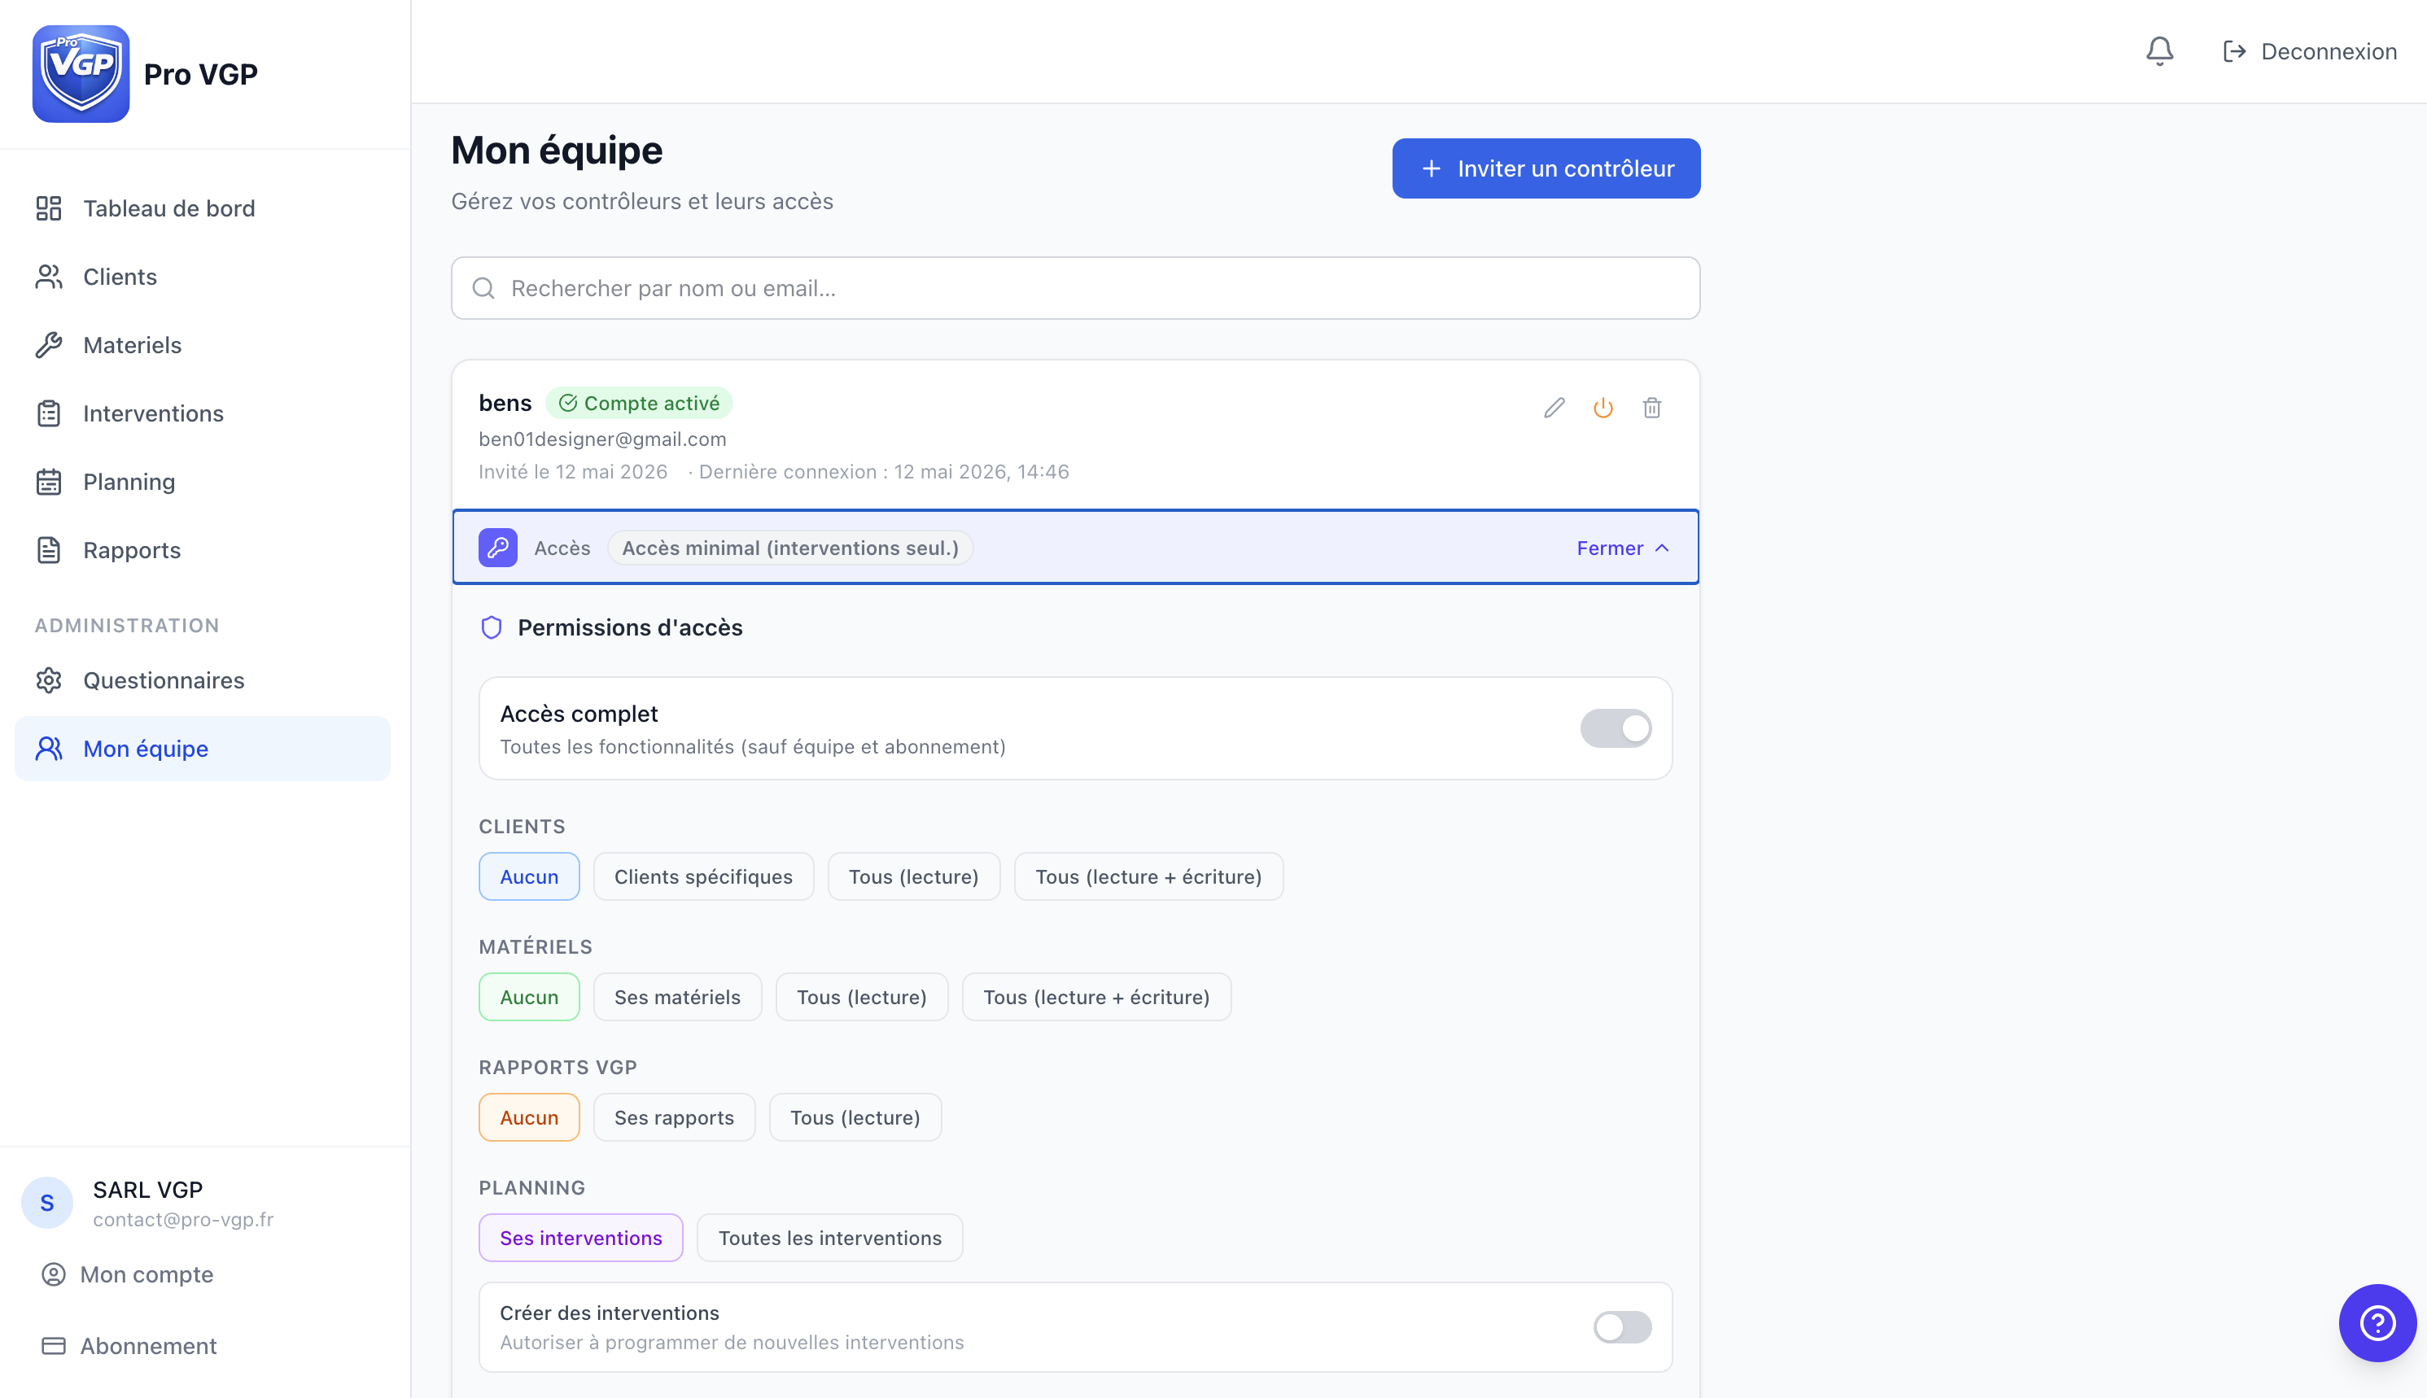Click Inviter un contrôleur button
This screenshot has width=2427, height=1398.
(x=1546, y=169)
